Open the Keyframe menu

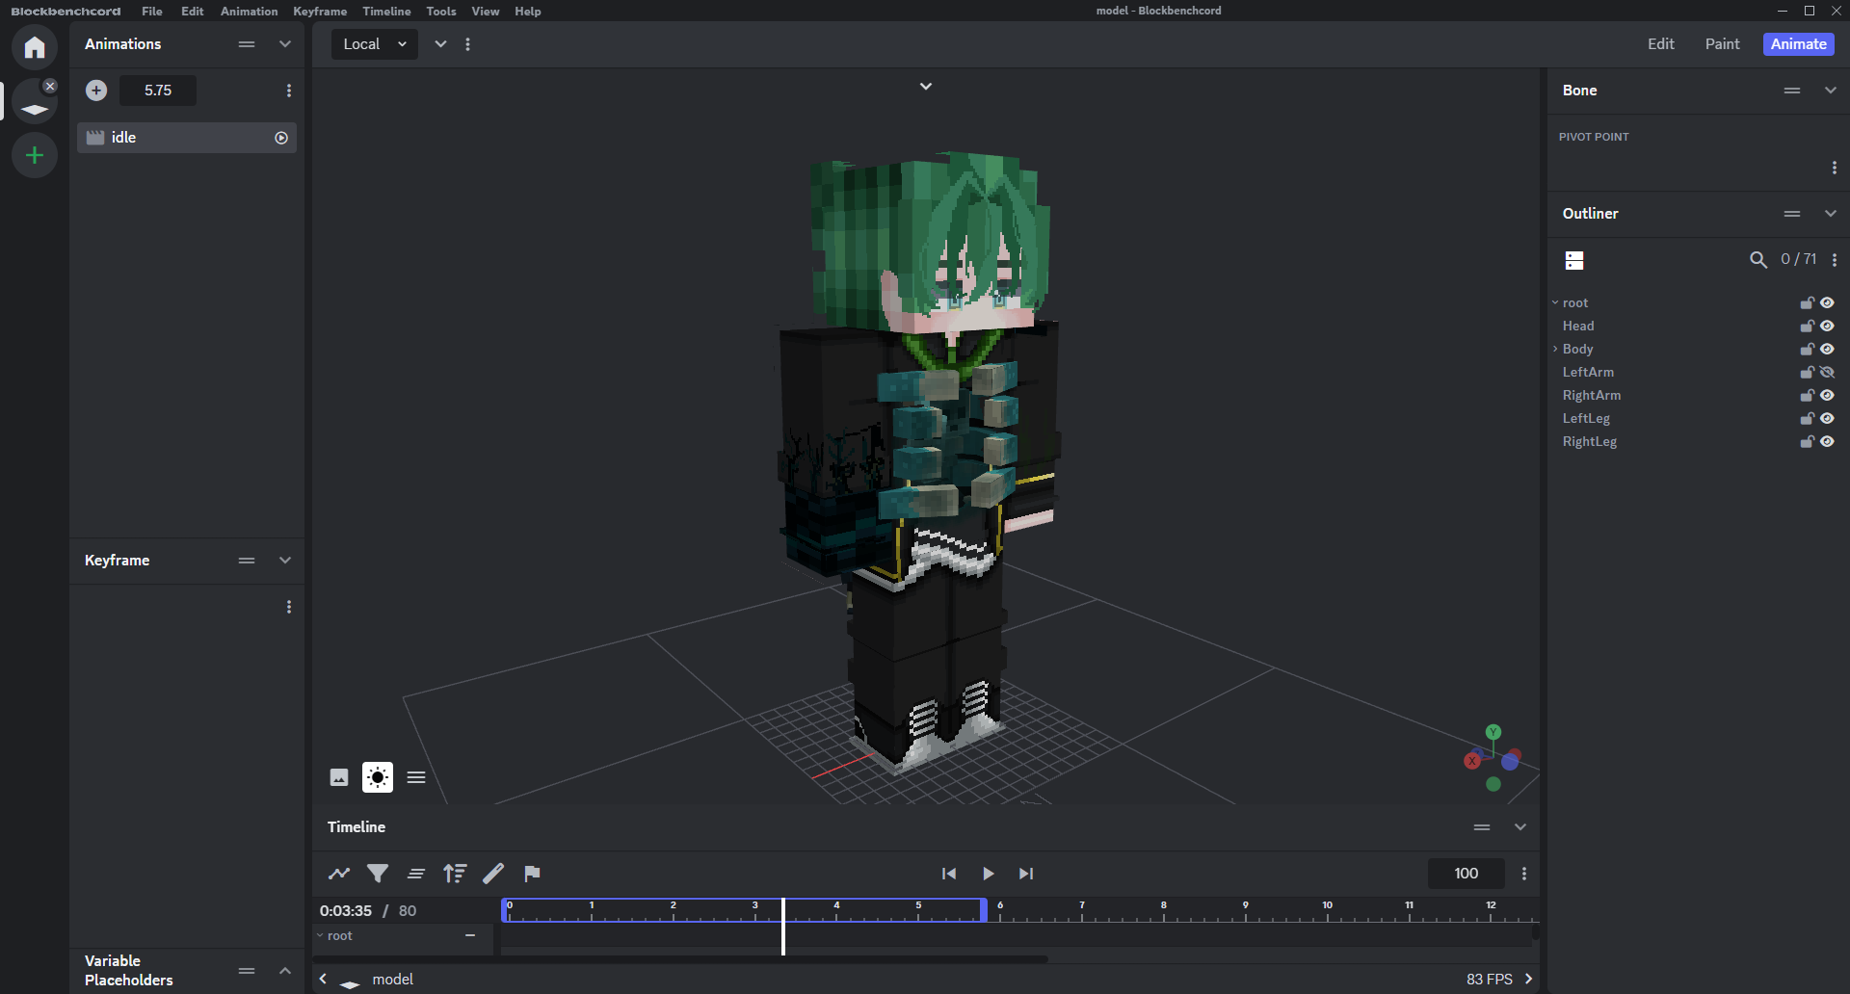point(319,12)
